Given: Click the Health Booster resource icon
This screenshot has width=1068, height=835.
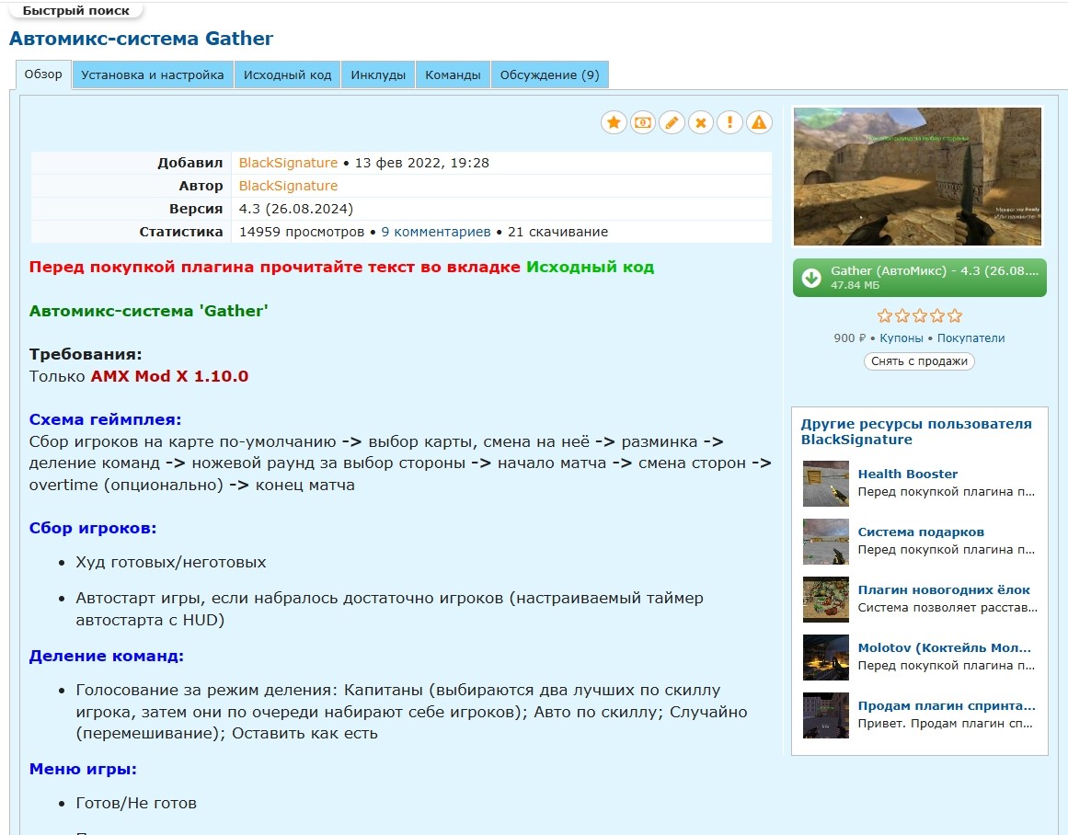Looking at the screenshot, I should tap(825, 484).
